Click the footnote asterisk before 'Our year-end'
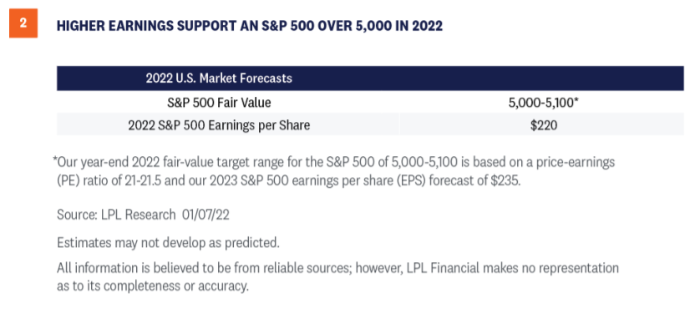This screenshot has width=695, height=329. pos(55,160)
